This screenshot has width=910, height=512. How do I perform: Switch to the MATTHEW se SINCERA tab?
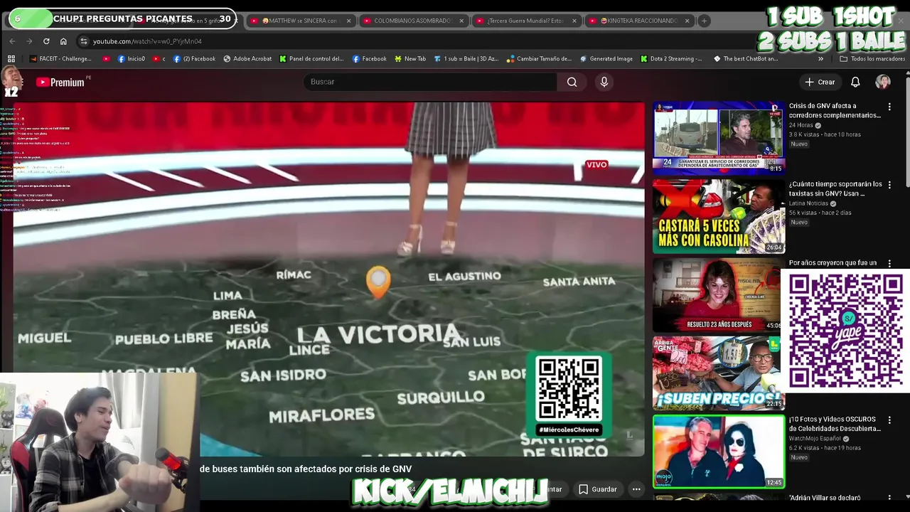[x=299, y=21]
